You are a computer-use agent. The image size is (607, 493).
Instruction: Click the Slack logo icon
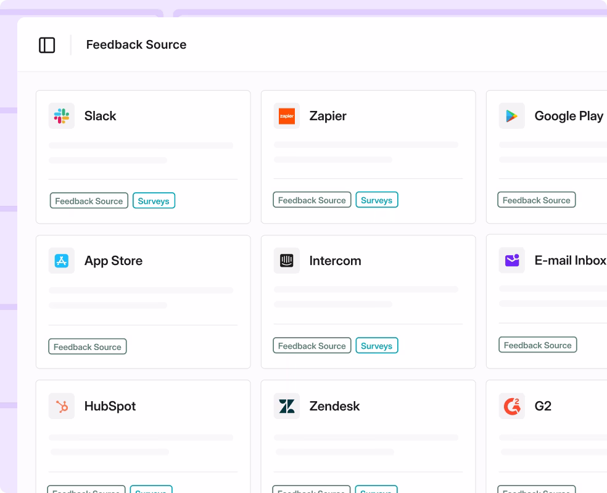(x=62, y=116)
